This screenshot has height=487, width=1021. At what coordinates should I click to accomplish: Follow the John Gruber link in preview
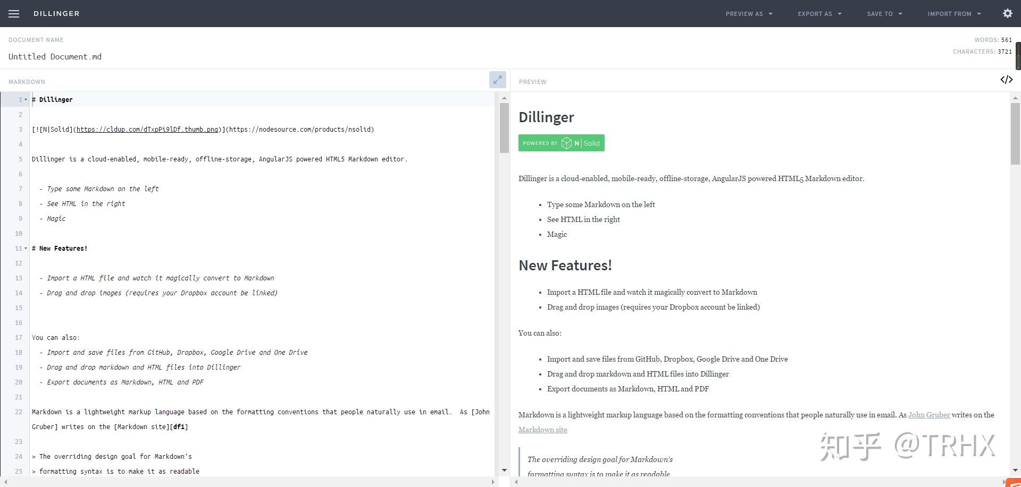tap(928, 415)
